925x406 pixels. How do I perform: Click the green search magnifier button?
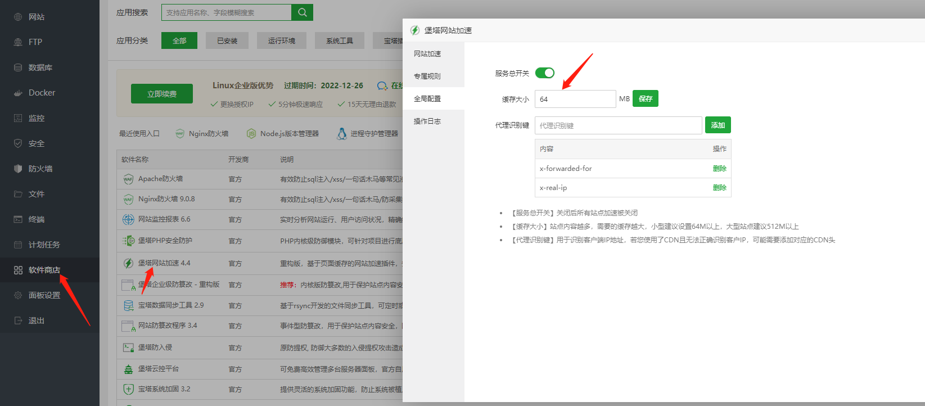[303, 12]
